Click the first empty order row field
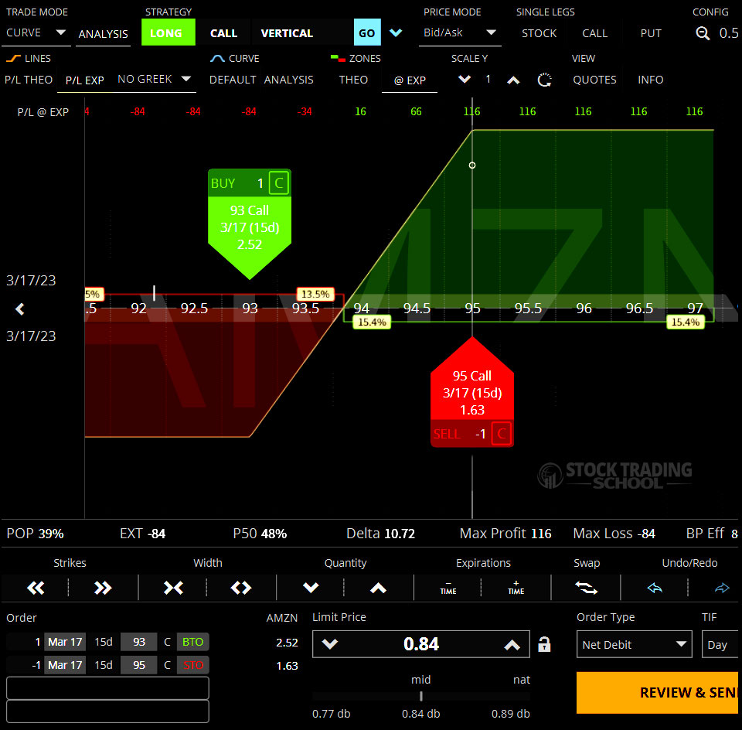742x730 pixels. [107, 688]
